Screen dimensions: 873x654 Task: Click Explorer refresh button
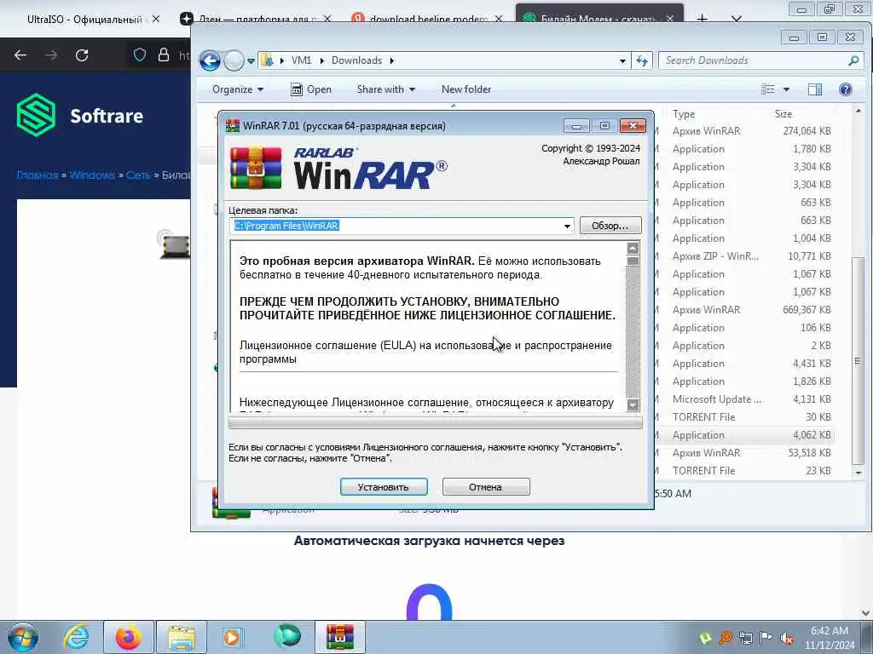click(642, 60)
